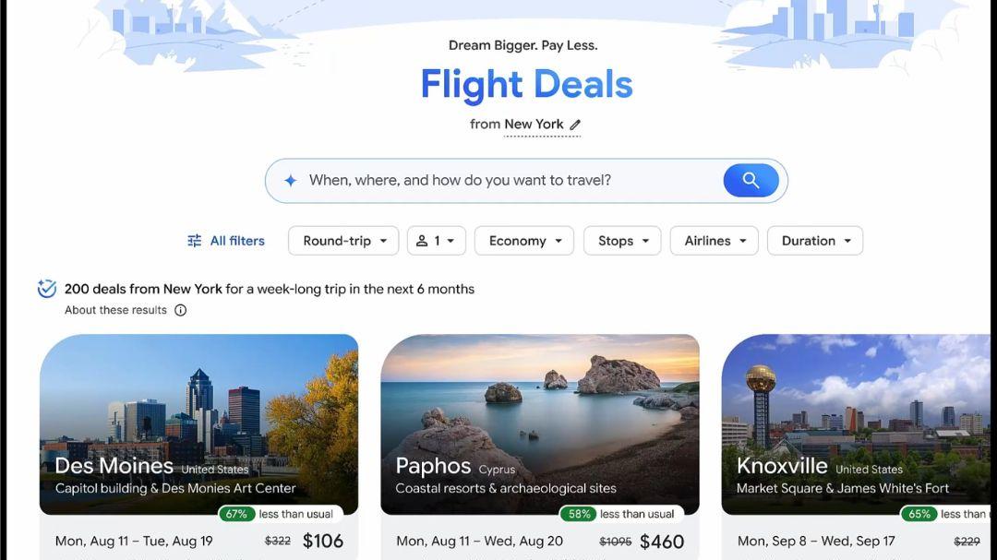Open the Round-trip dropdown
This screenshot has width=997, height=560.
click(x=343, y=241)
